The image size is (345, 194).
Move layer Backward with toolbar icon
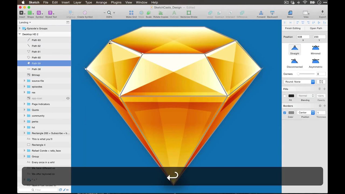272,13
